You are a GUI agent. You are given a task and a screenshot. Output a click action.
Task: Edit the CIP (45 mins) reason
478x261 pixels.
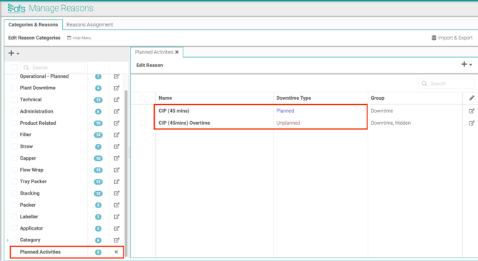[472, 111]
